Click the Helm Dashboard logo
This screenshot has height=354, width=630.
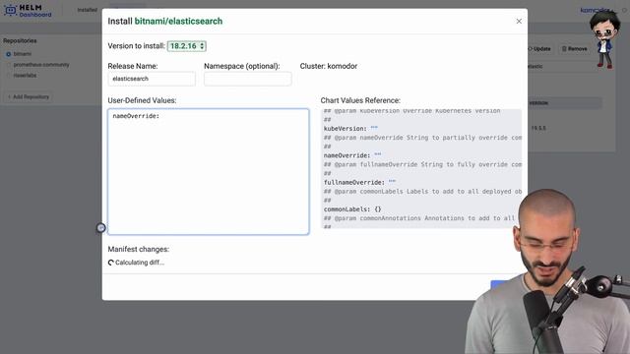[28, 11]
